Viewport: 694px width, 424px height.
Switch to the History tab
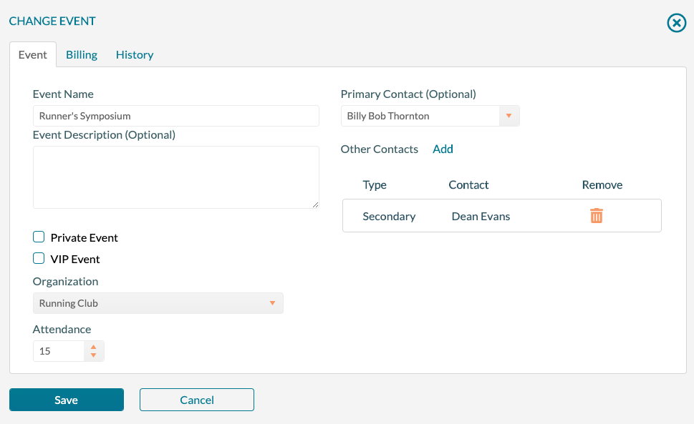coord(134,54)
